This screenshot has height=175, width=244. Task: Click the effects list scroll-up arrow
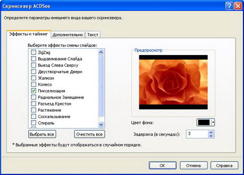[101, 52]
